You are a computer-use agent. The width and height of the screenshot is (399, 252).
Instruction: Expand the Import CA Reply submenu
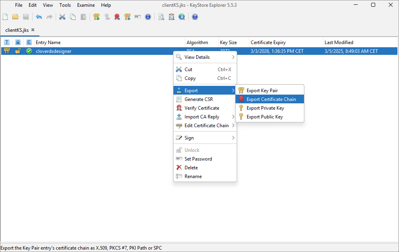point(202,116)
